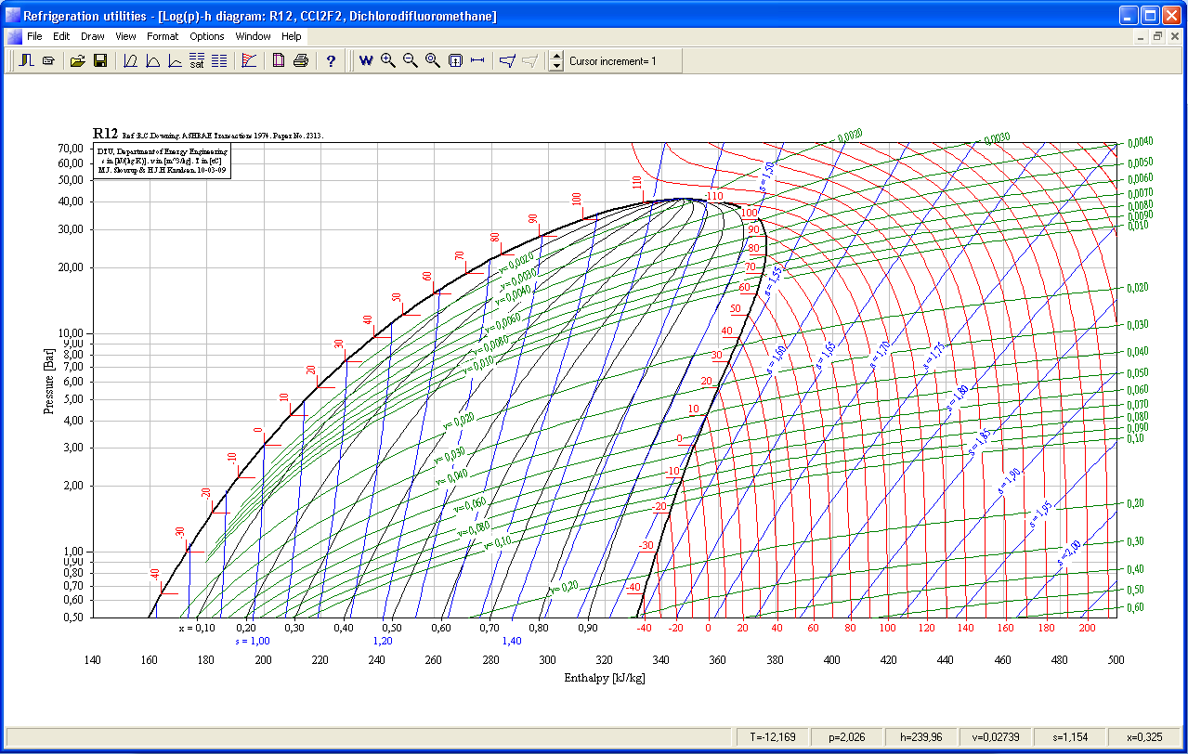This screenshot has height=754, width=1188.
Task: Click the third diagram-type axes icon
Action: (175, 60)
